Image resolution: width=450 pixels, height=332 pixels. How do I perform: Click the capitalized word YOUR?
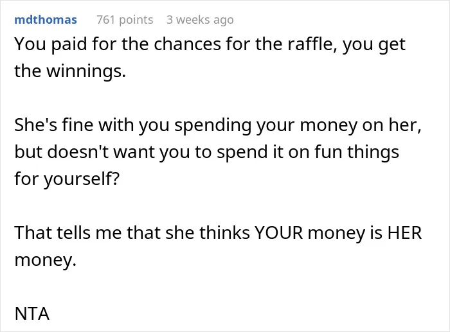click(278, 233)
